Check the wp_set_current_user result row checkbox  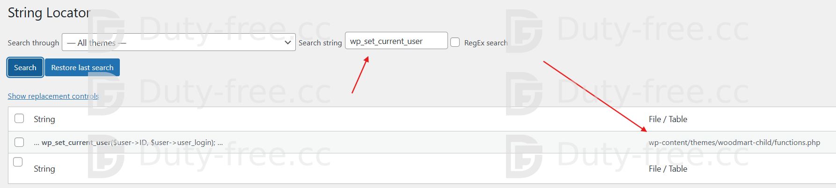coord(19,142)
